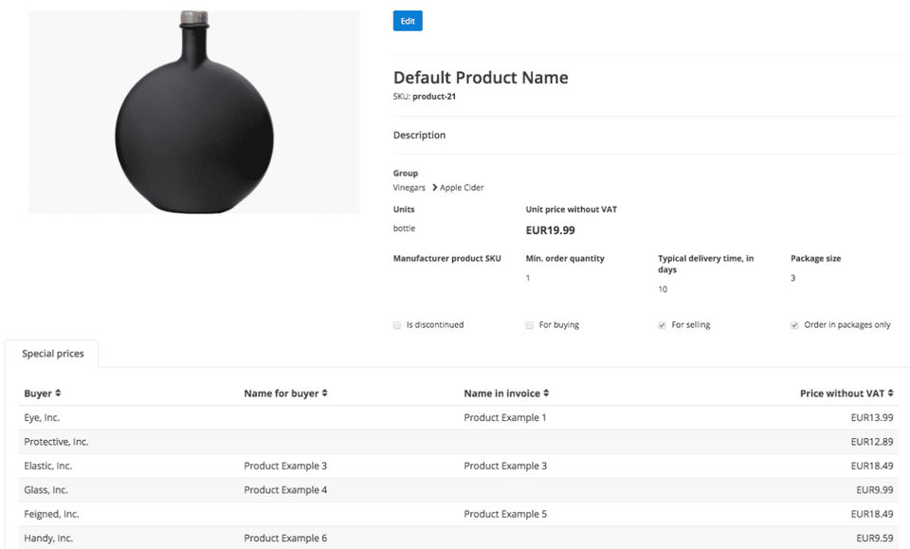
Task: Open the Special prices tab
Action: [53, 354]
